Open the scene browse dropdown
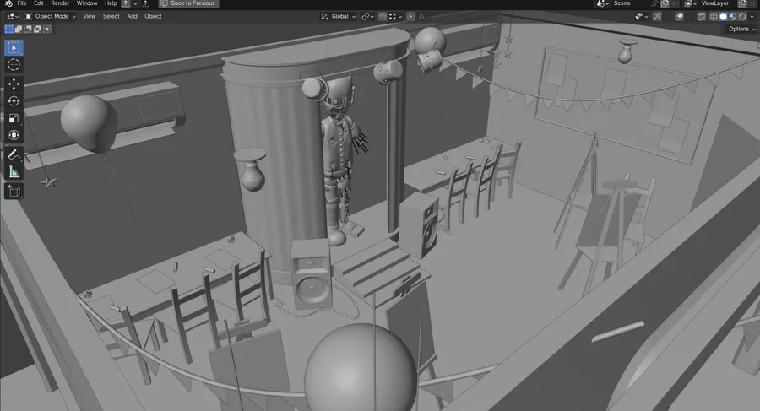760x411 pixels. click(x=602, y=3)
